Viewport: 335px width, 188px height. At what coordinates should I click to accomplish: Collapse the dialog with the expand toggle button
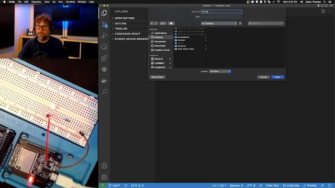click(240, 23)
